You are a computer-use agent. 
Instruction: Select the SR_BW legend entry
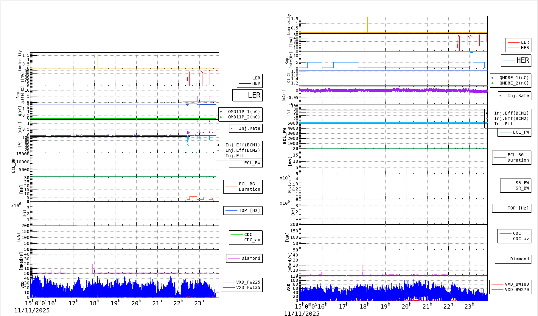pyautogui.click(x=522, y=188)
